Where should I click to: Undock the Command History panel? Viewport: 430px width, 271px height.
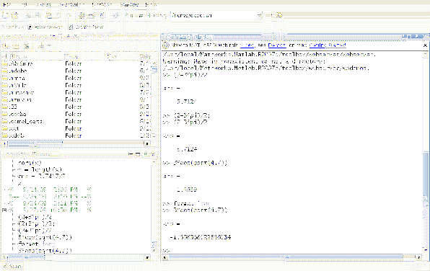coord(146,154)
